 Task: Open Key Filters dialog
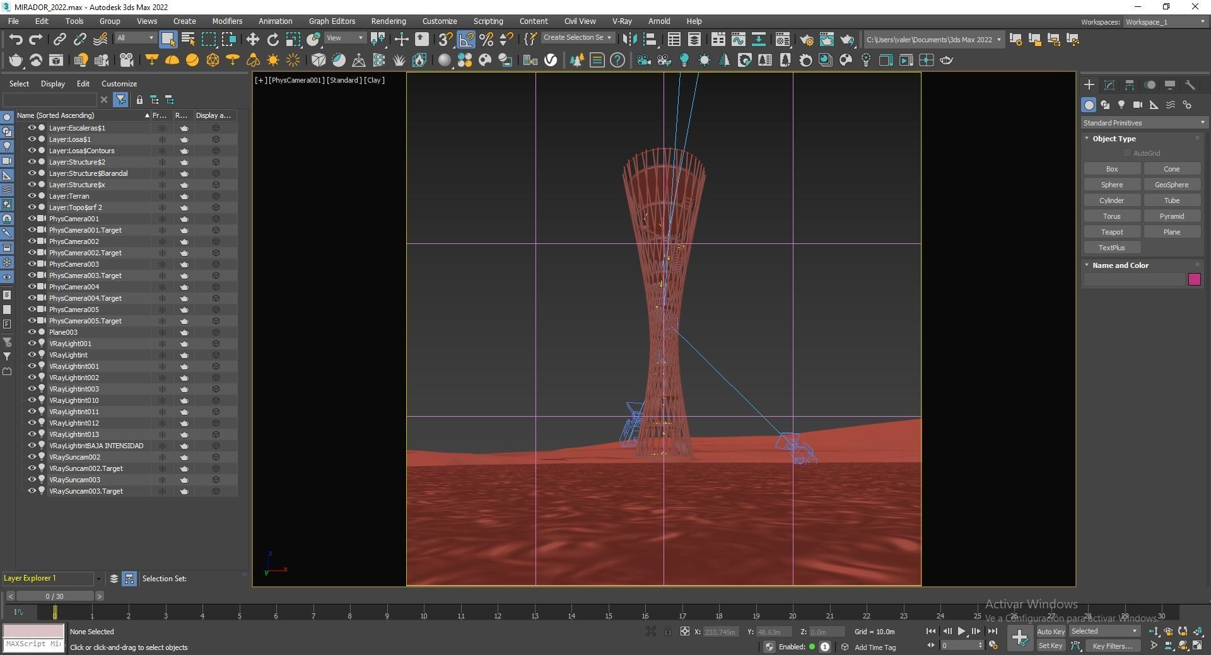pyautogui.click(x=1112, y=646)
